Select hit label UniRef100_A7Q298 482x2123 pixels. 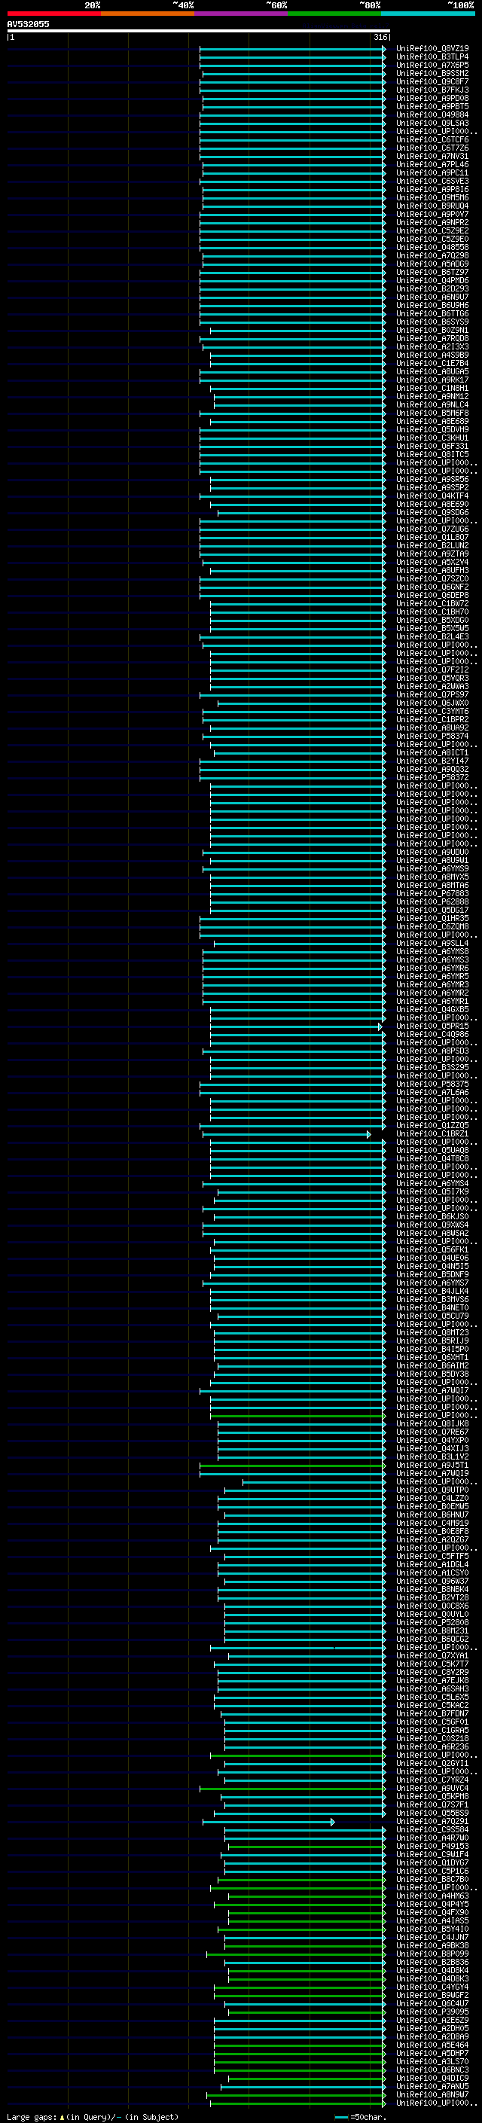click(432, 255)
